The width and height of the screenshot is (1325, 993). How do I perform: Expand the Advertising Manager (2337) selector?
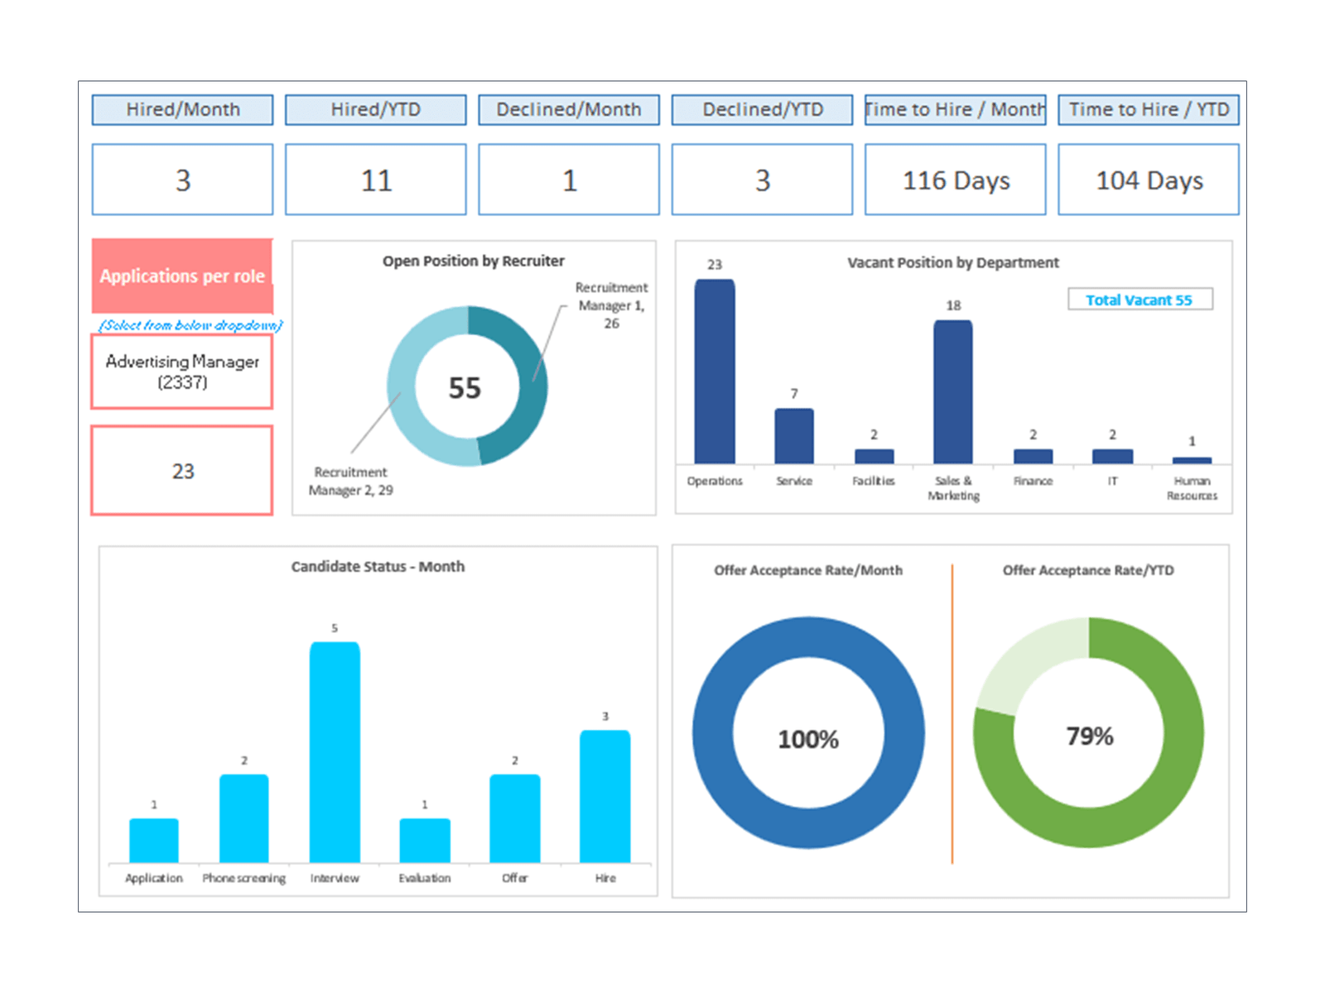click(x=181, y=371)
